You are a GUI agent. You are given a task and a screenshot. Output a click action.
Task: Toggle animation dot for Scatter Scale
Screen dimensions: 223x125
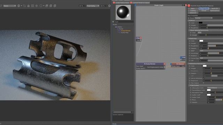point(191,97)
